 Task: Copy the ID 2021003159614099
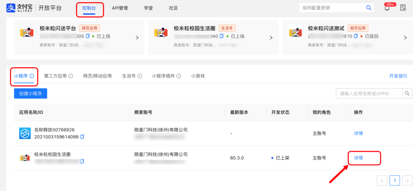click(x=82, y=137)
